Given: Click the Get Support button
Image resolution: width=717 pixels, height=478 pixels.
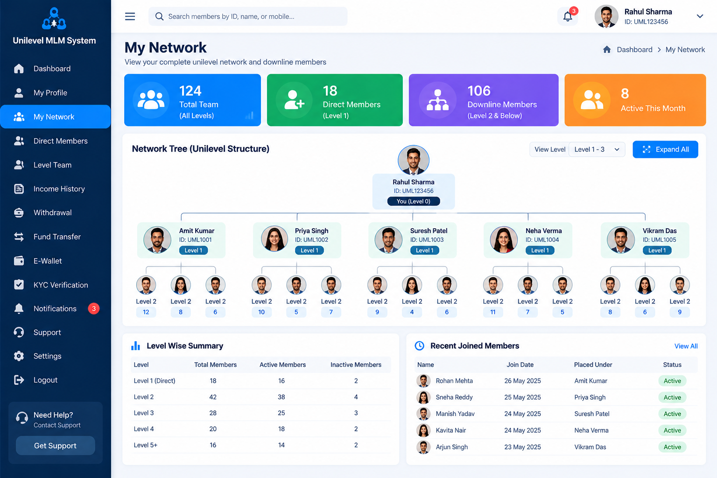Looking at the screenshot, I should click(x=56, y=446).
